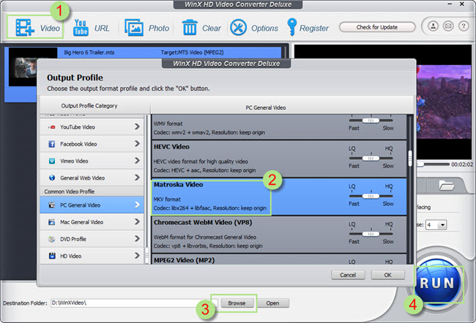Click the DVD Profile disc icon
This screenshot has width=476, height=323.
[52, 240]
